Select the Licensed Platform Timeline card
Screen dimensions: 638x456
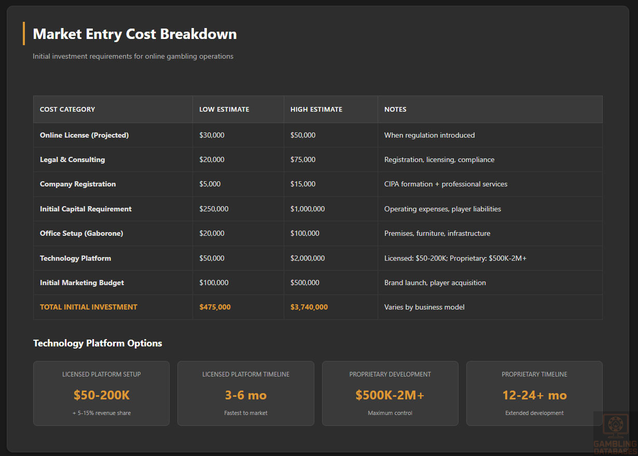(x=245, y=394)
